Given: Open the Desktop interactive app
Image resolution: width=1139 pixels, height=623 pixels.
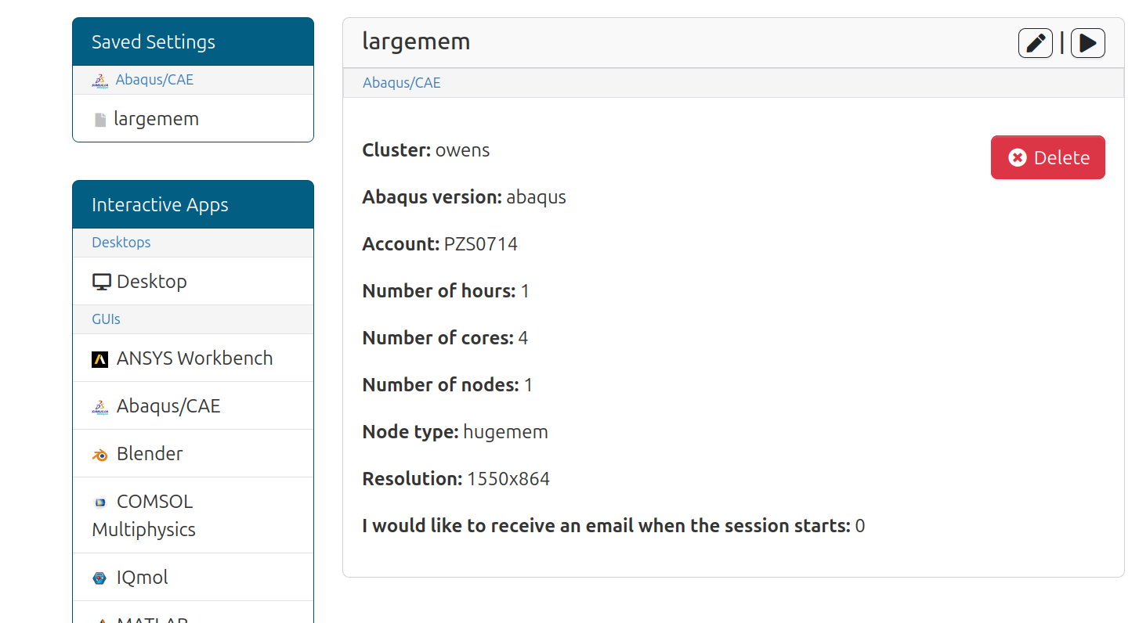Looking at the screenshot, I should click(151, 282).
